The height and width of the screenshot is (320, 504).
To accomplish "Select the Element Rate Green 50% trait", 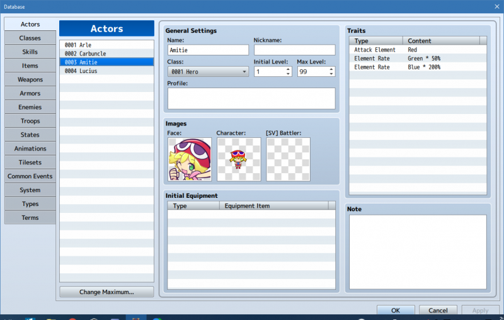I will 418,58.
